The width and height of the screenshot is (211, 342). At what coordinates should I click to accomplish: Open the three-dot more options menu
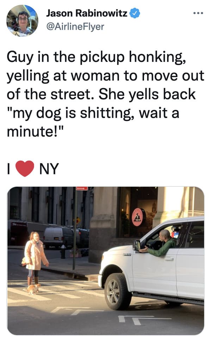pos(198,13)
